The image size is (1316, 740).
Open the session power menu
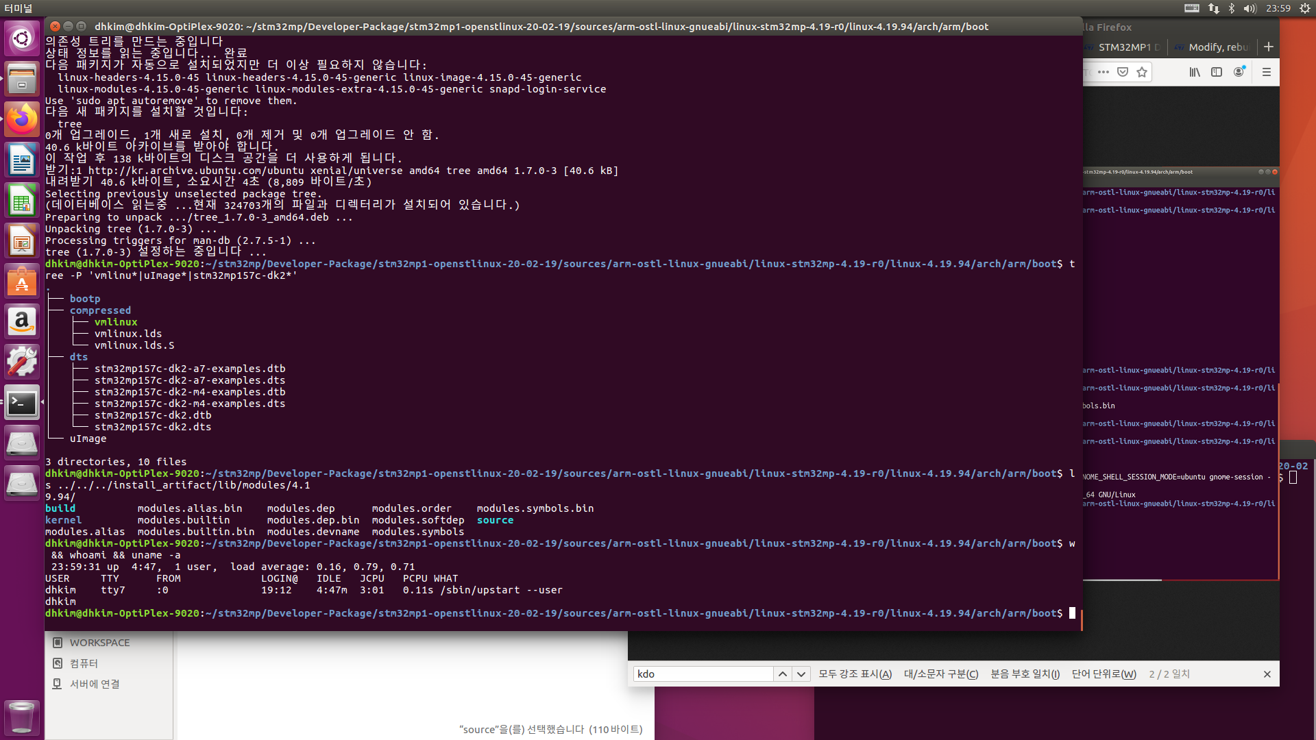point(1305,8)
